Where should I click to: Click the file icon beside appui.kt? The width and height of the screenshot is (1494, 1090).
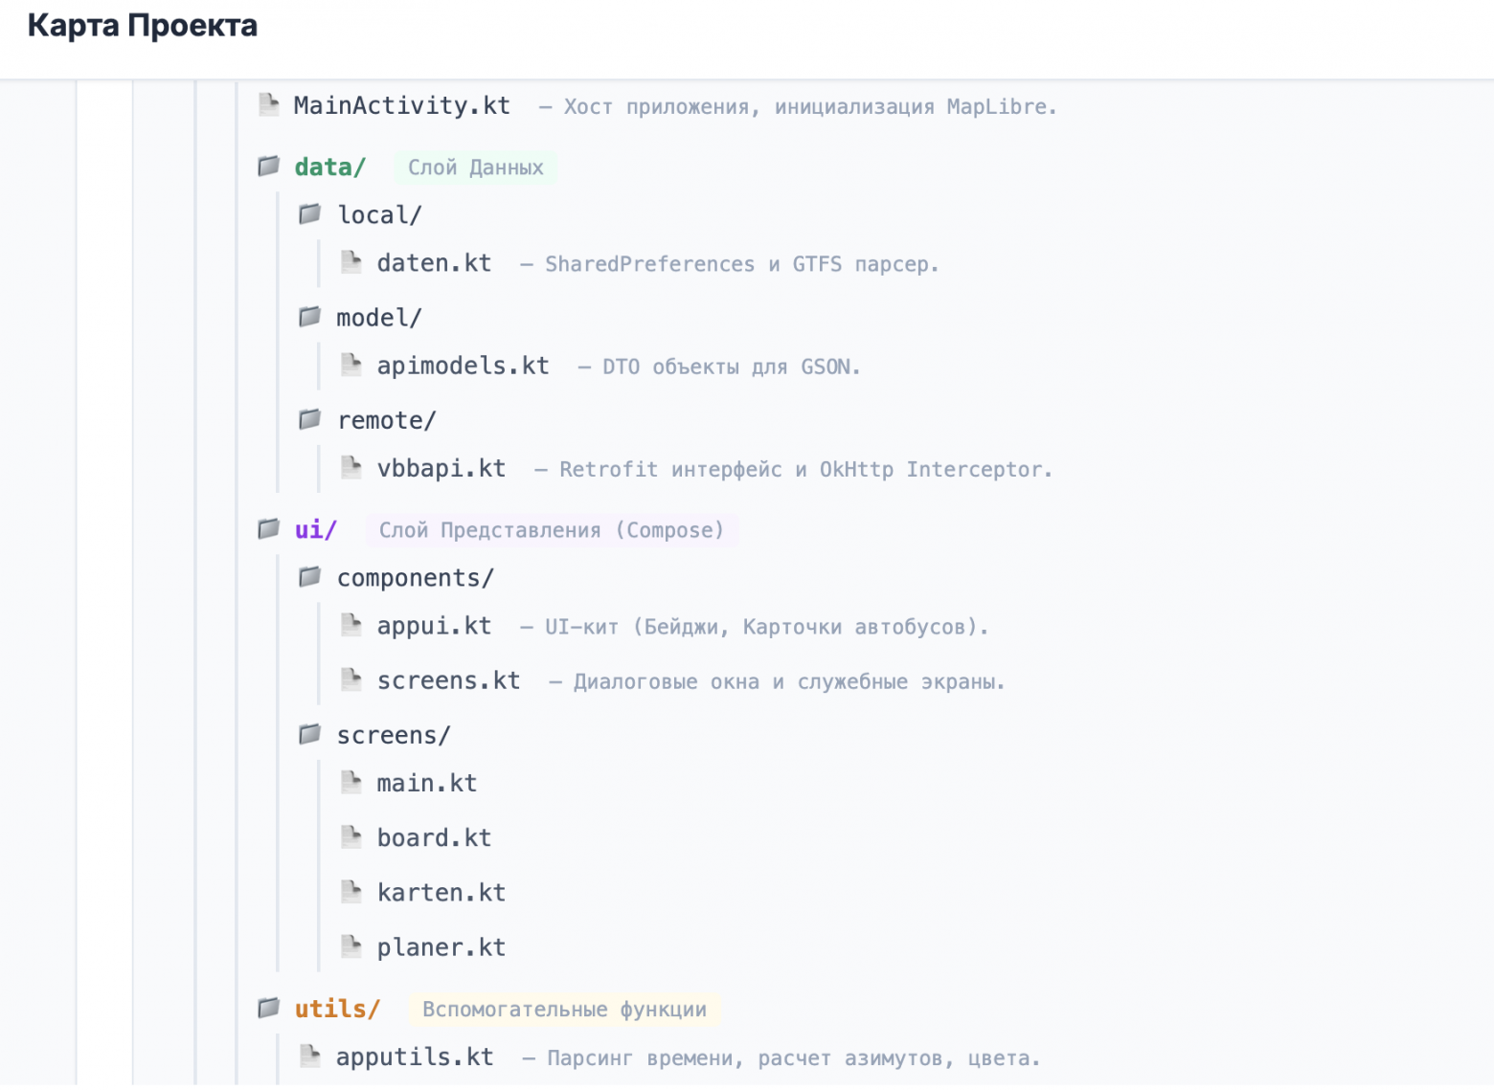coord(351,626)
